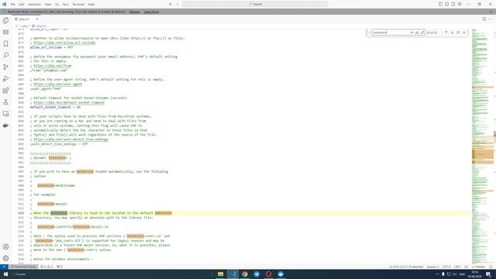Open the Remote Explorer view
496x279 pixels.
[x=5, y=114]
